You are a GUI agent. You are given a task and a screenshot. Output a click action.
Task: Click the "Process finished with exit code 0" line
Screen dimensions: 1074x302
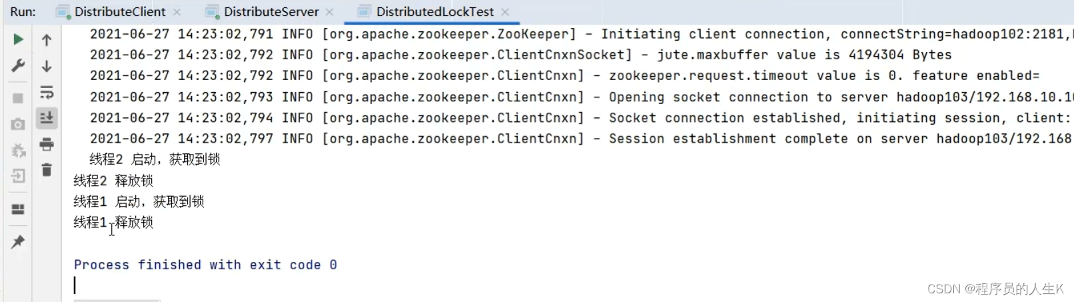pos(205,265)
